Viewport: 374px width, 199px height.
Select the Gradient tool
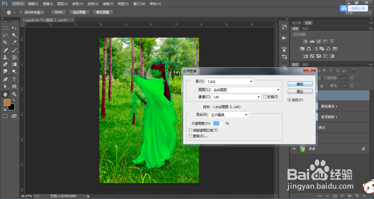[14, 64]
